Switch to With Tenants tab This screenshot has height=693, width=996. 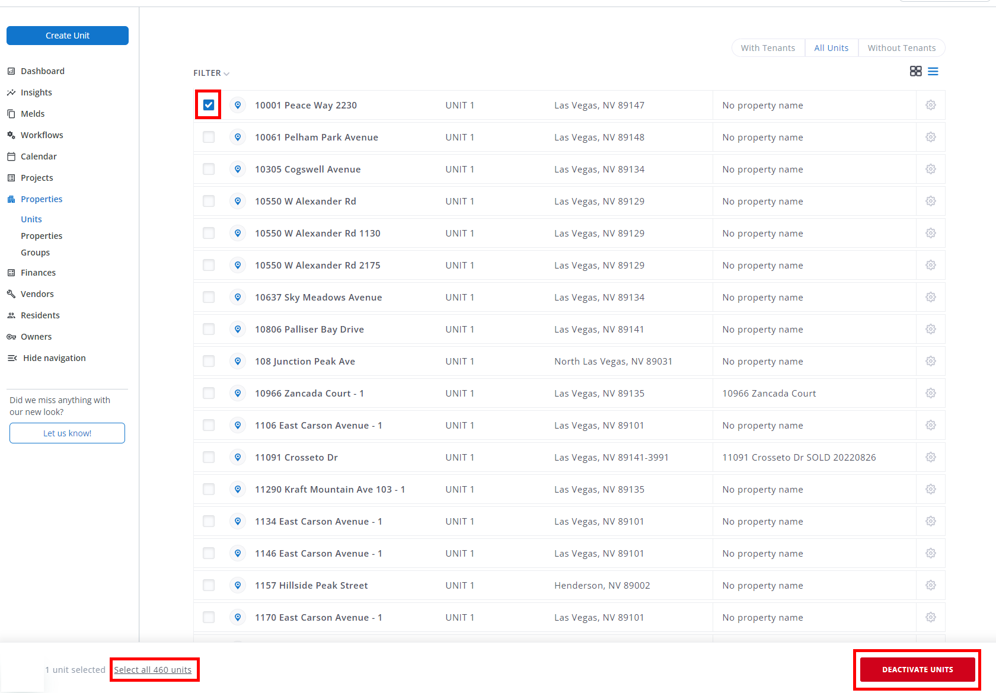point(768,48)
